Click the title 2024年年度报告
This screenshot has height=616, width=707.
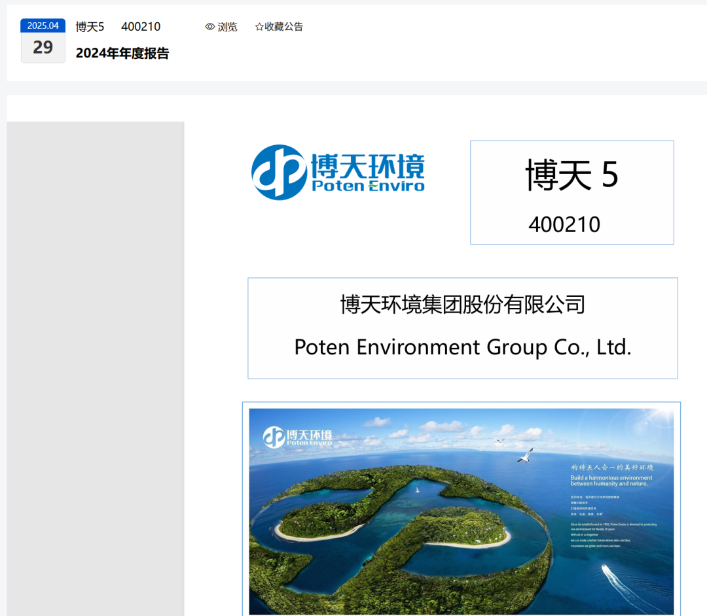(122, 53)
